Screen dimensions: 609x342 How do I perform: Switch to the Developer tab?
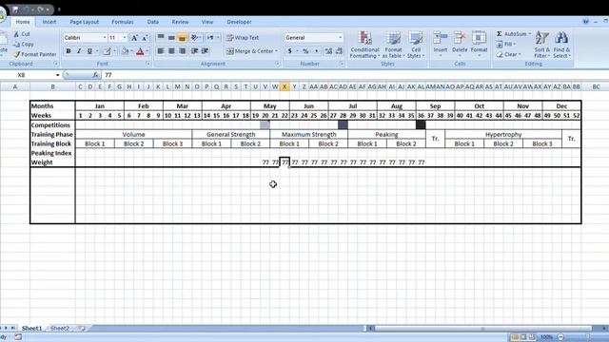coord(239,22)
